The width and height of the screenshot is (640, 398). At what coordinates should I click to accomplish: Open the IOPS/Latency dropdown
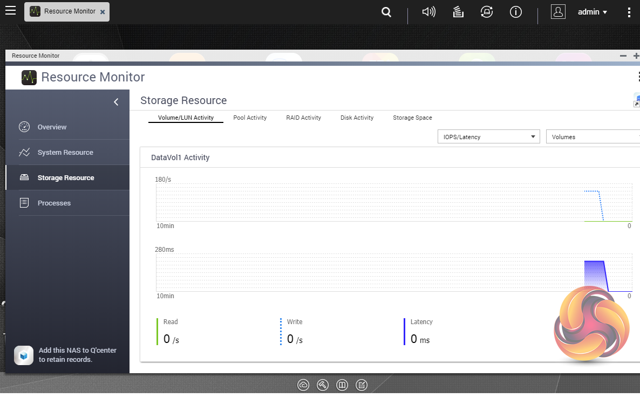[x=488, y=137]
